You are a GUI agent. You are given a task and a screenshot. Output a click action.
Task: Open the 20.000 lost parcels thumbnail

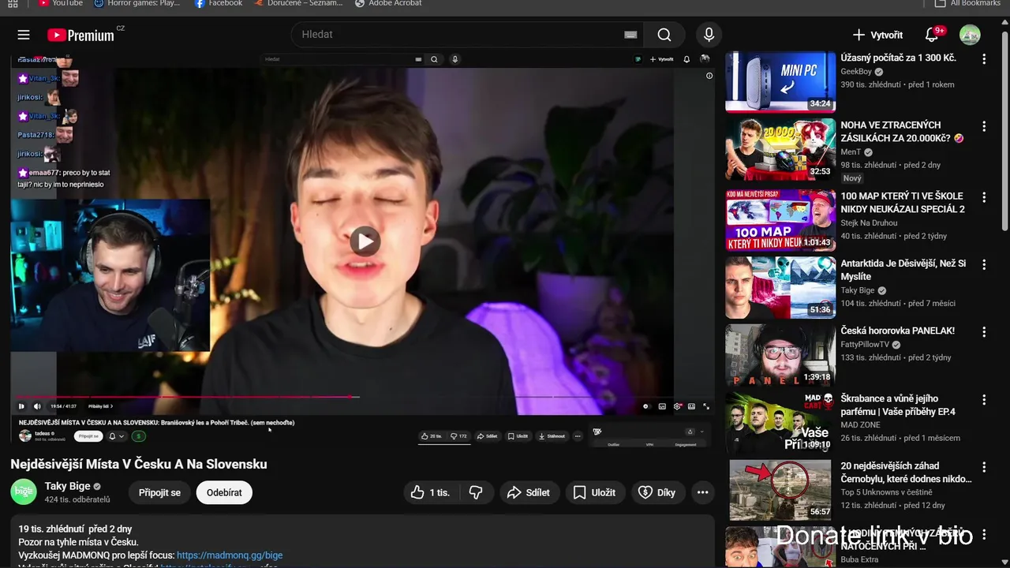(x=780, y=149)
